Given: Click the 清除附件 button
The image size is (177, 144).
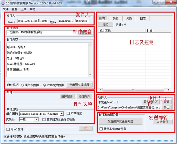Looking at the screenshot, I should (67, 97).
